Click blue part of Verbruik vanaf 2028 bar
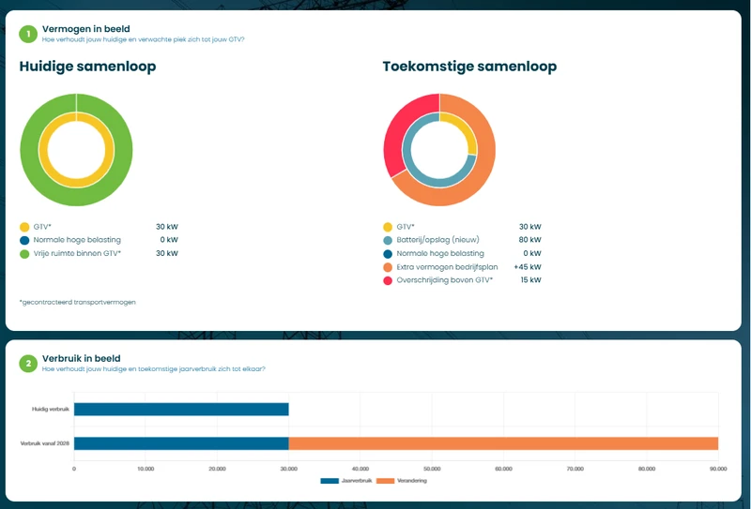 click(x=181, y=443)
